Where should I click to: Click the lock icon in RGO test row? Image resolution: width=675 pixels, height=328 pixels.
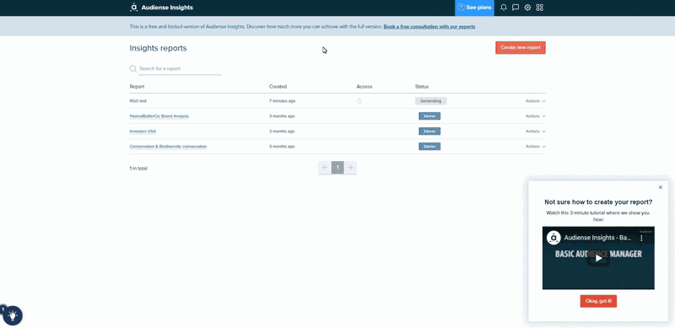(x=359, y=101)
